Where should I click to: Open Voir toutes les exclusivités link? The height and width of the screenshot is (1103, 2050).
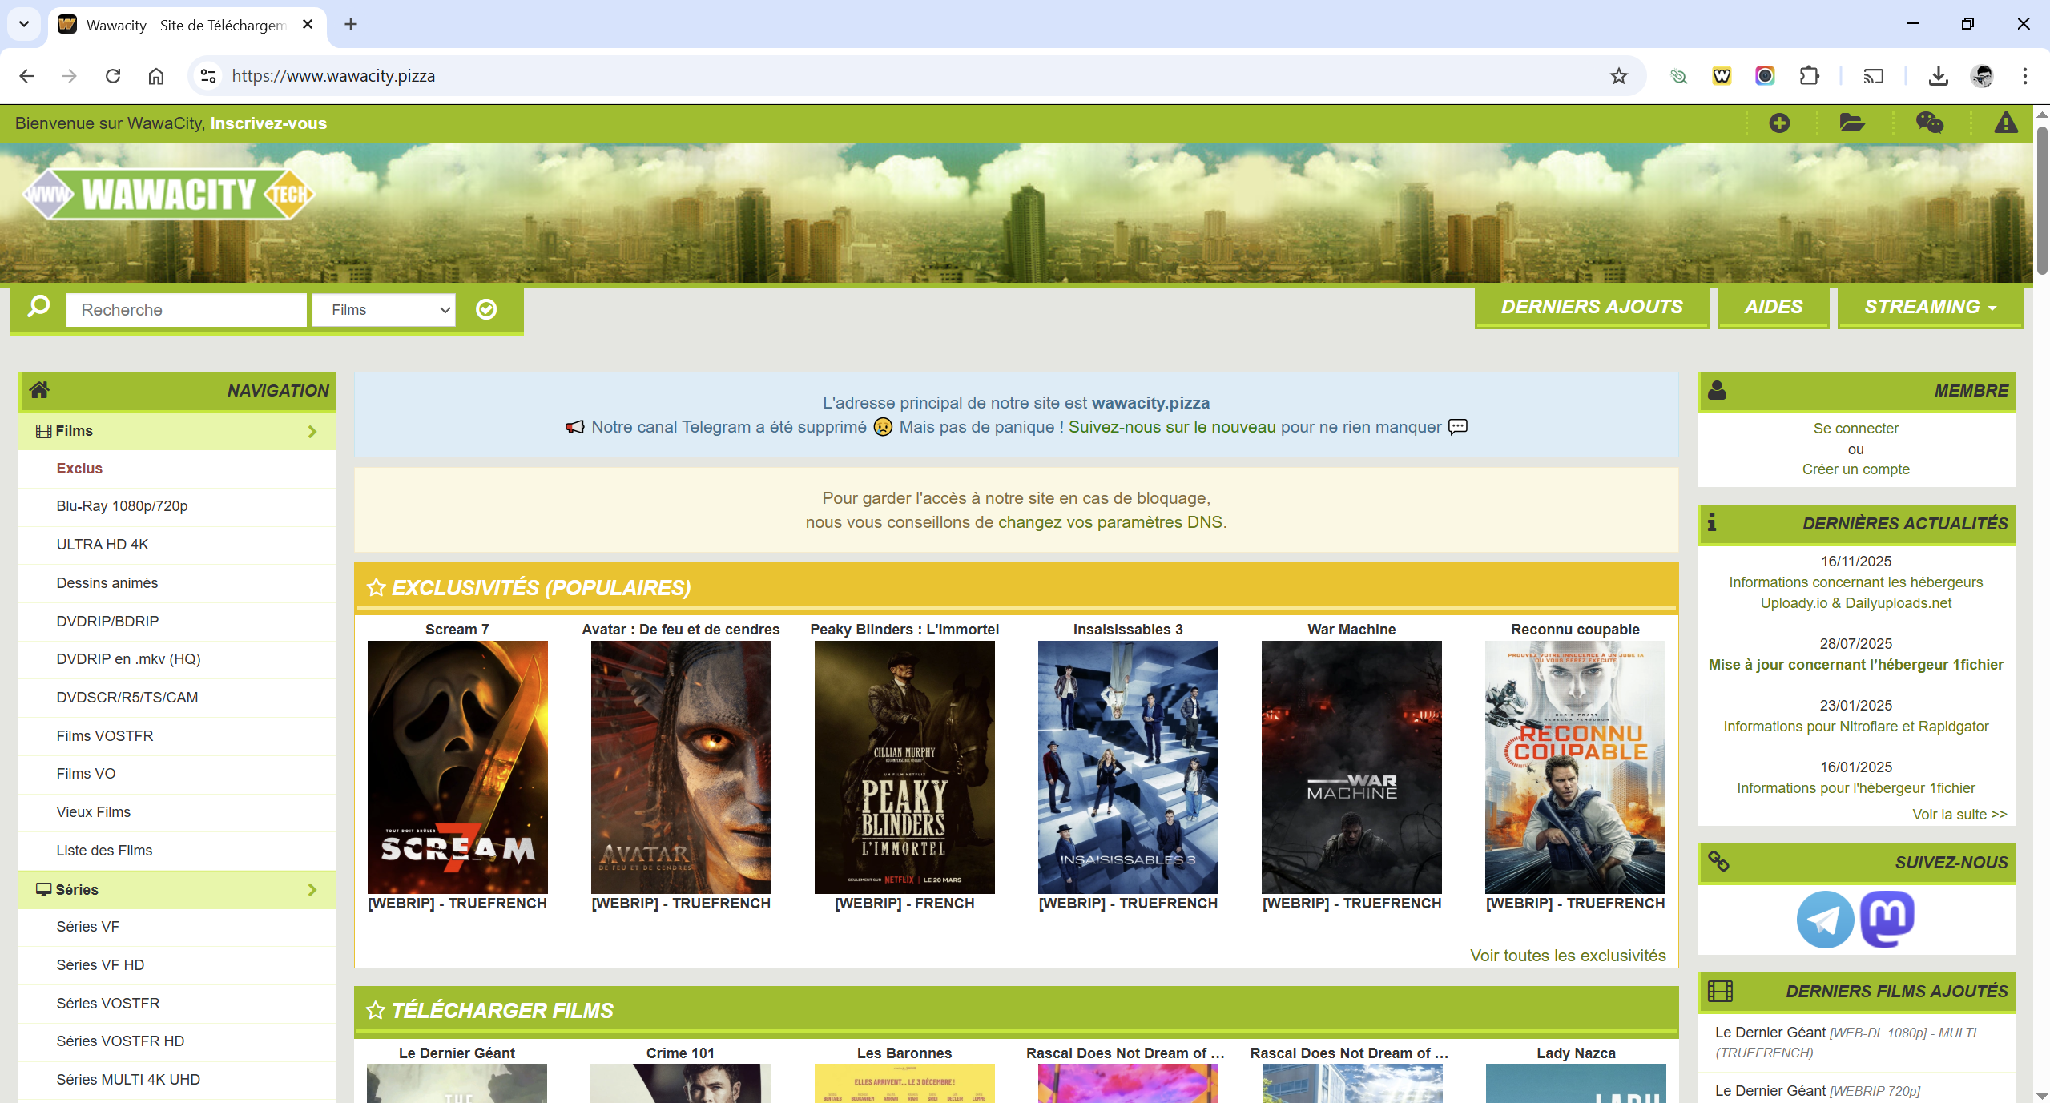coord(1567,956)
